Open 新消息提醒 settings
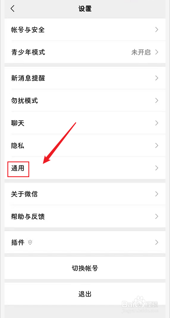 pos(85,78)
